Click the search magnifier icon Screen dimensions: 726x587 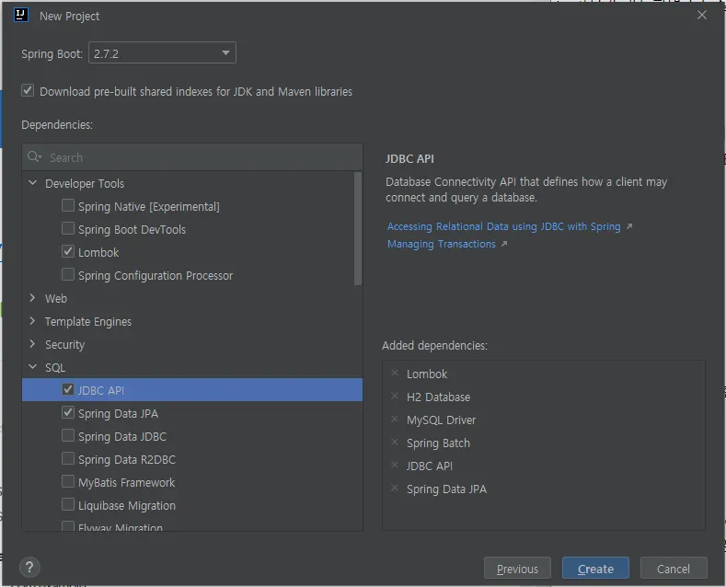[x=35, y=157]
